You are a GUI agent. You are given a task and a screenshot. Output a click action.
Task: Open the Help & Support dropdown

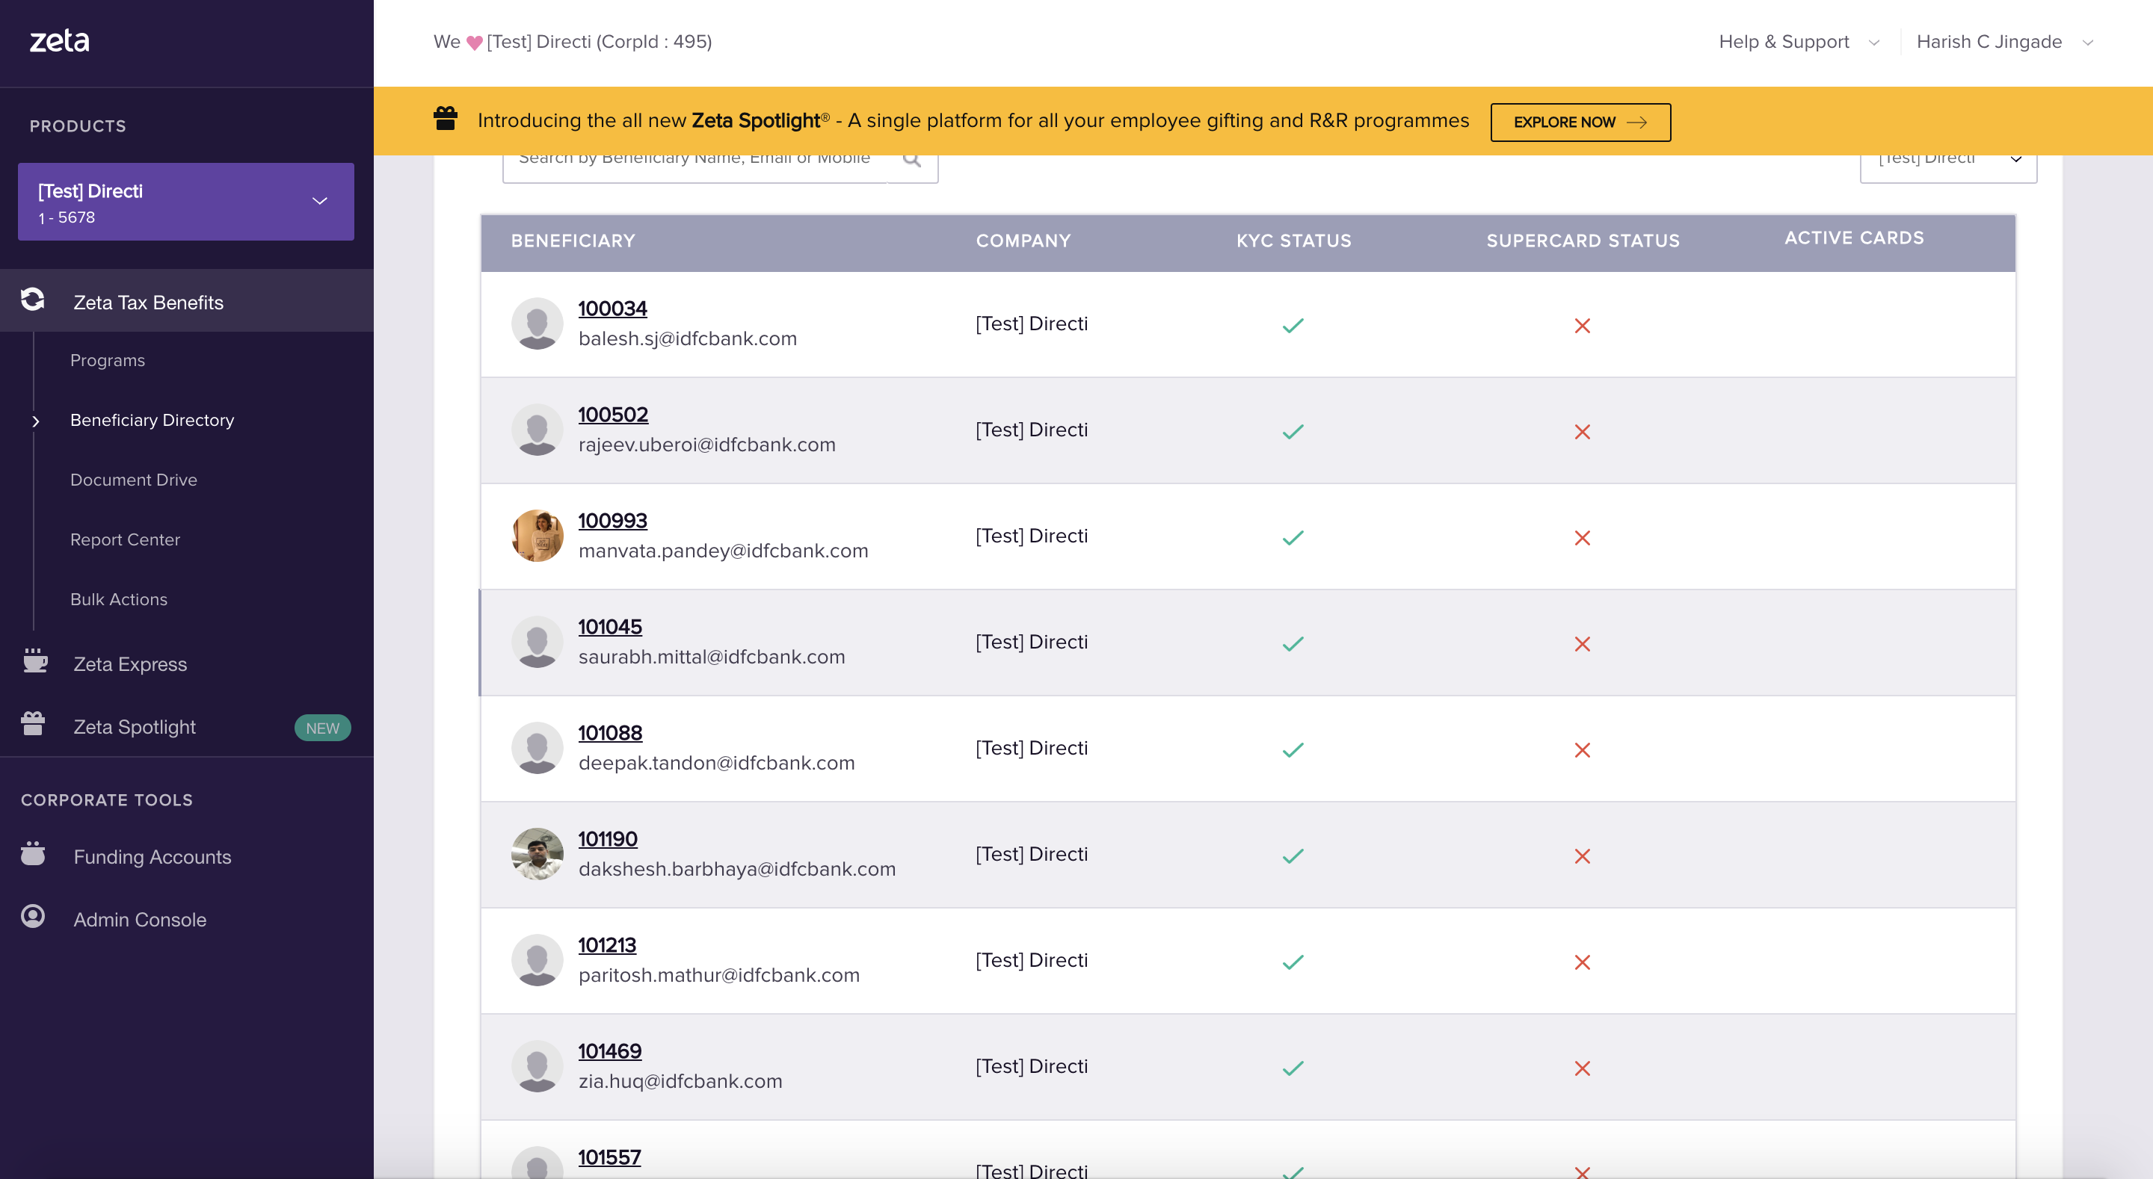tap(1799, 42)
